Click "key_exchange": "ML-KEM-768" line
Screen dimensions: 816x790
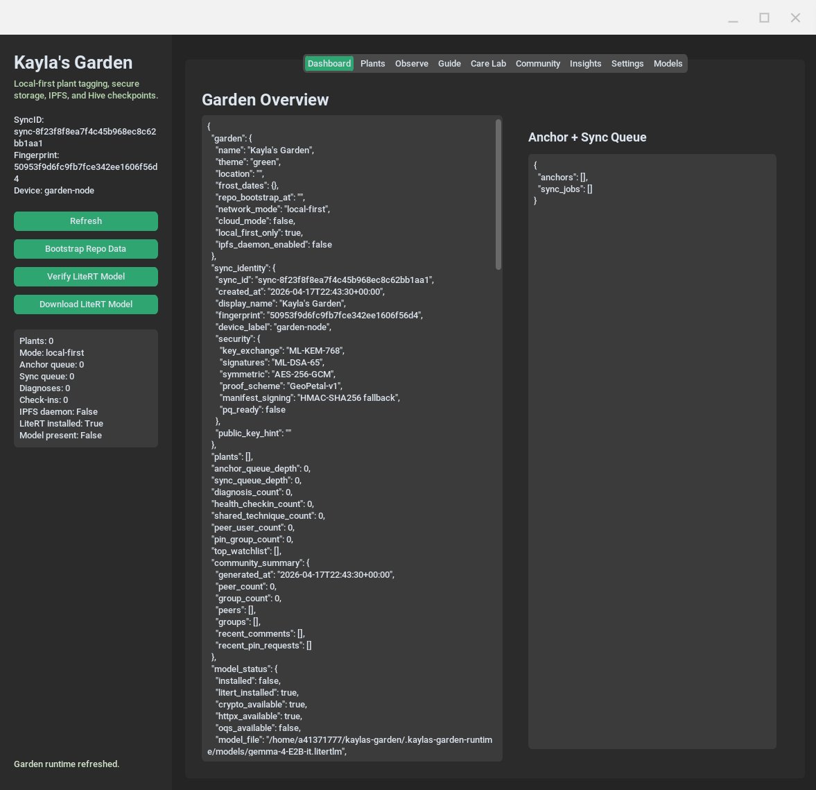[x=282, y=350]
